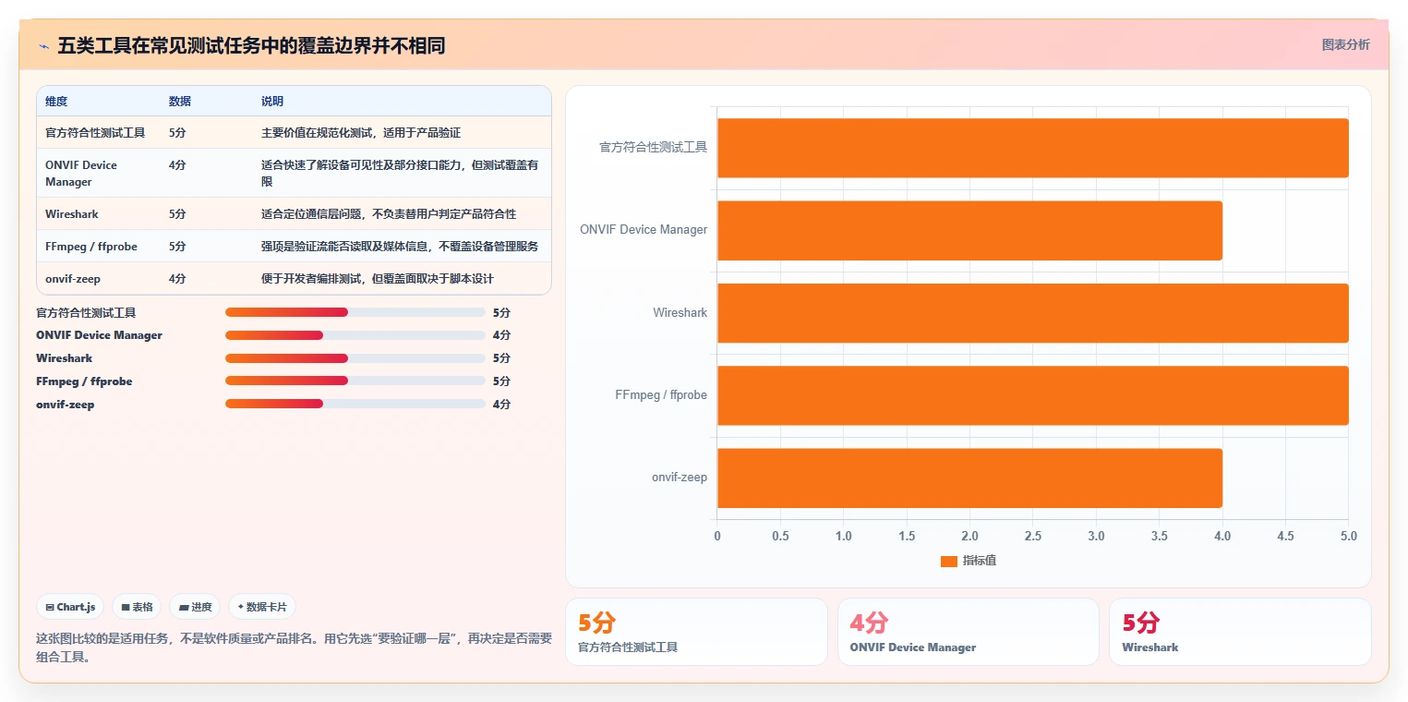Click the ONVIF Device Manager progress bar
Viewport: 1408px width, 702px height.
pyautogui.click(x=355, y=335)
